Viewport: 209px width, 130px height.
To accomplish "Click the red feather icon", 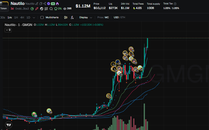I will [x=37, y=9].
